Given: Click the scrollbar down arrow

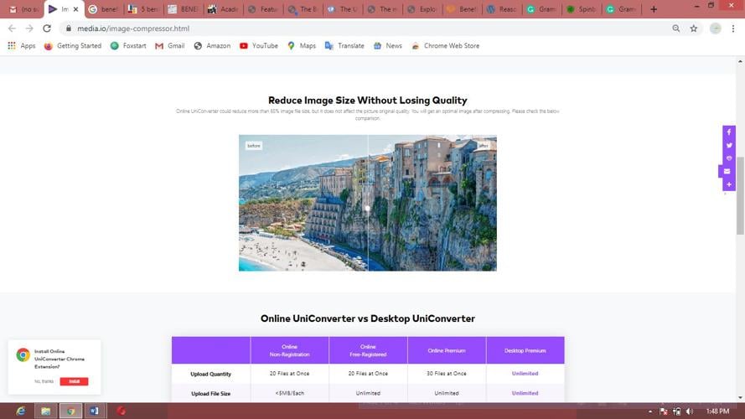Looking at the screenshot, I should [x=740, y=397].
